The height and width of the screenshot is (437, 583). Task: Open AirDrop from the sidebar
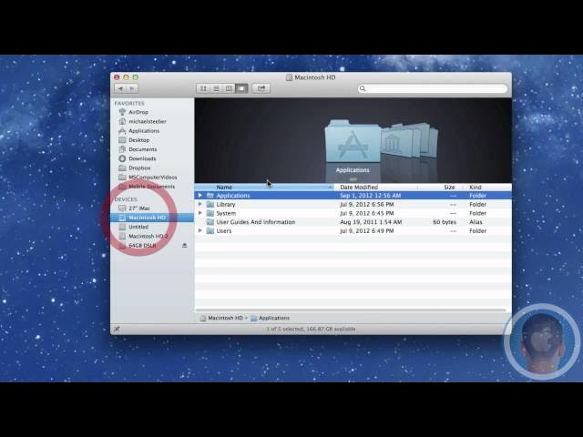coord(138,112)
